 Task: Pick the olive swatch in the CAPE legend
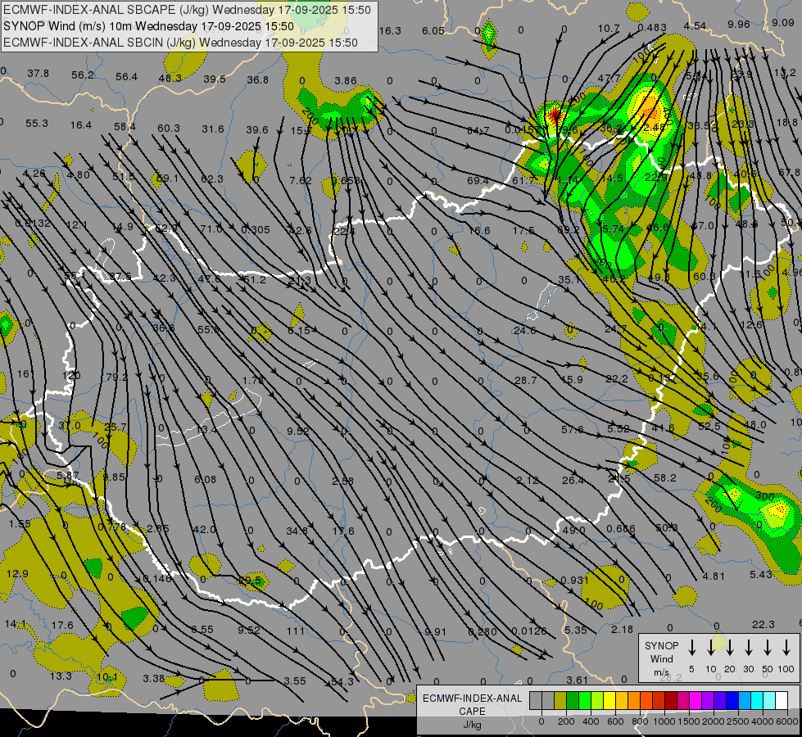[x=560, y=700]
